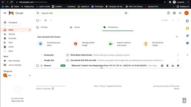Snooze the Binance email
This screenshot has width=191, height=107.
tap(178, 66)
